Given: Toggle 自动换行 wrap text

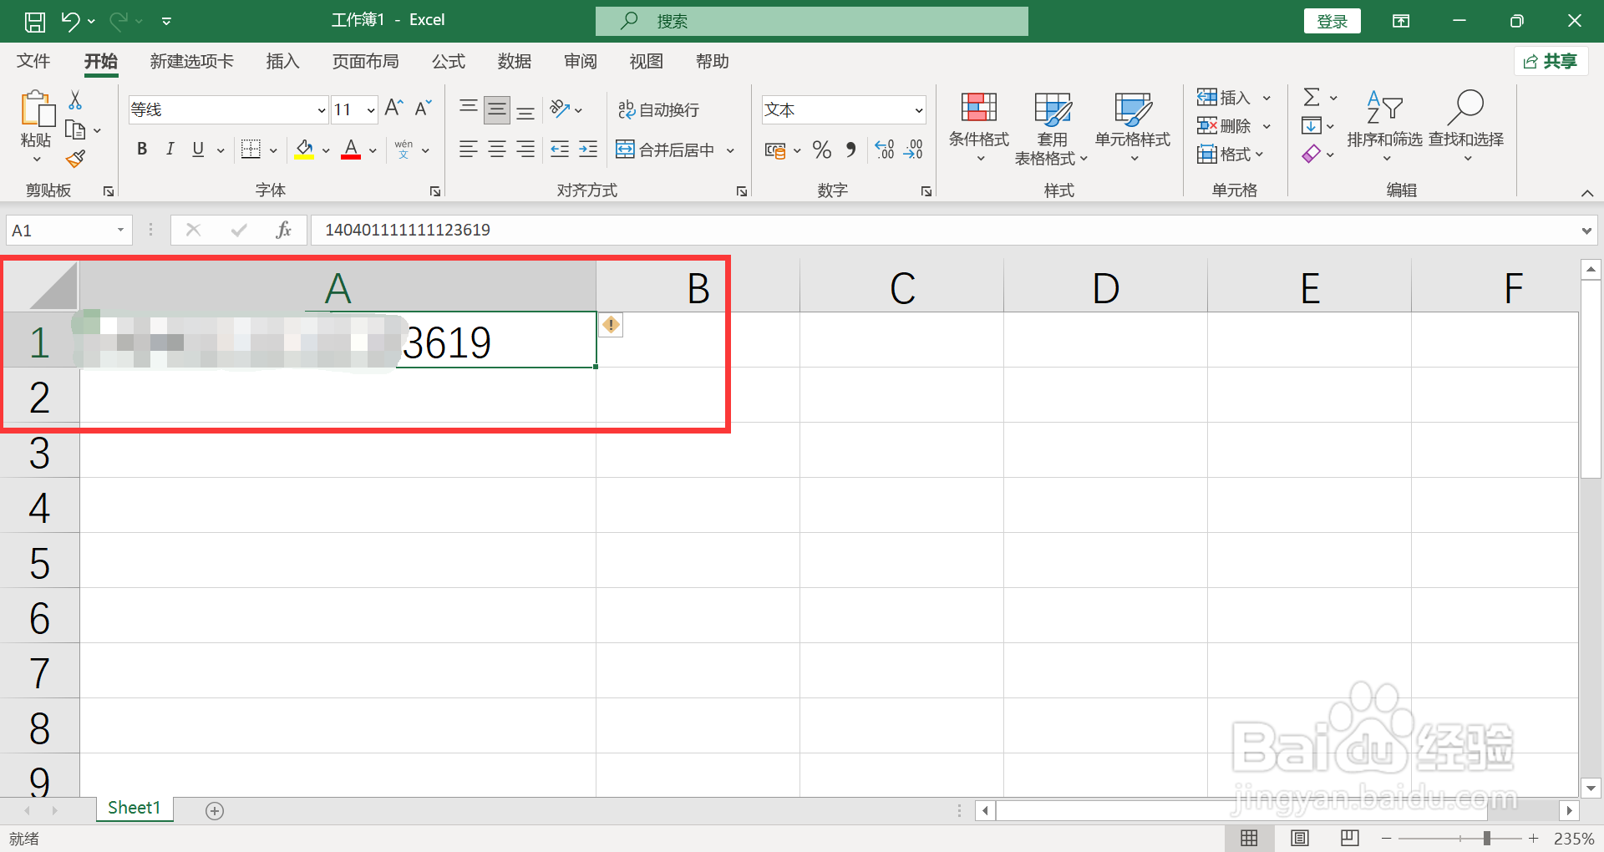Looking at the screenshot, I should coord(658,109).
